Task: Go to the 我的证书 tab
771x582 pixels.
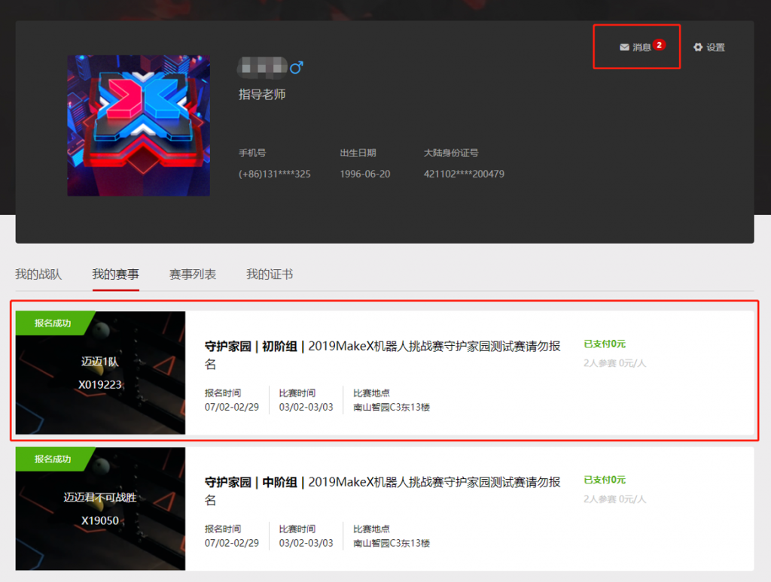Action: (x=270, y=274)
